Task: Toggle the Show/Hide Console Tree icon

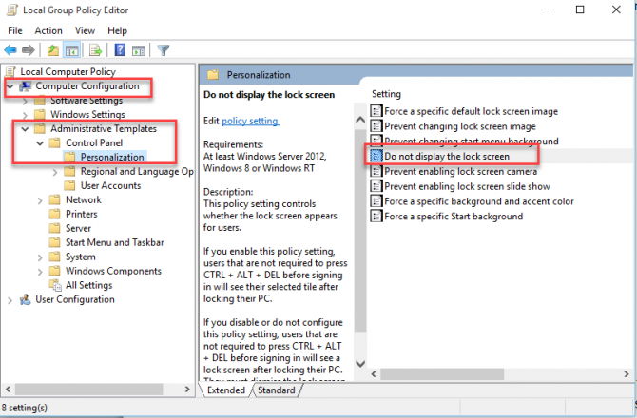Action: point(72,50)
